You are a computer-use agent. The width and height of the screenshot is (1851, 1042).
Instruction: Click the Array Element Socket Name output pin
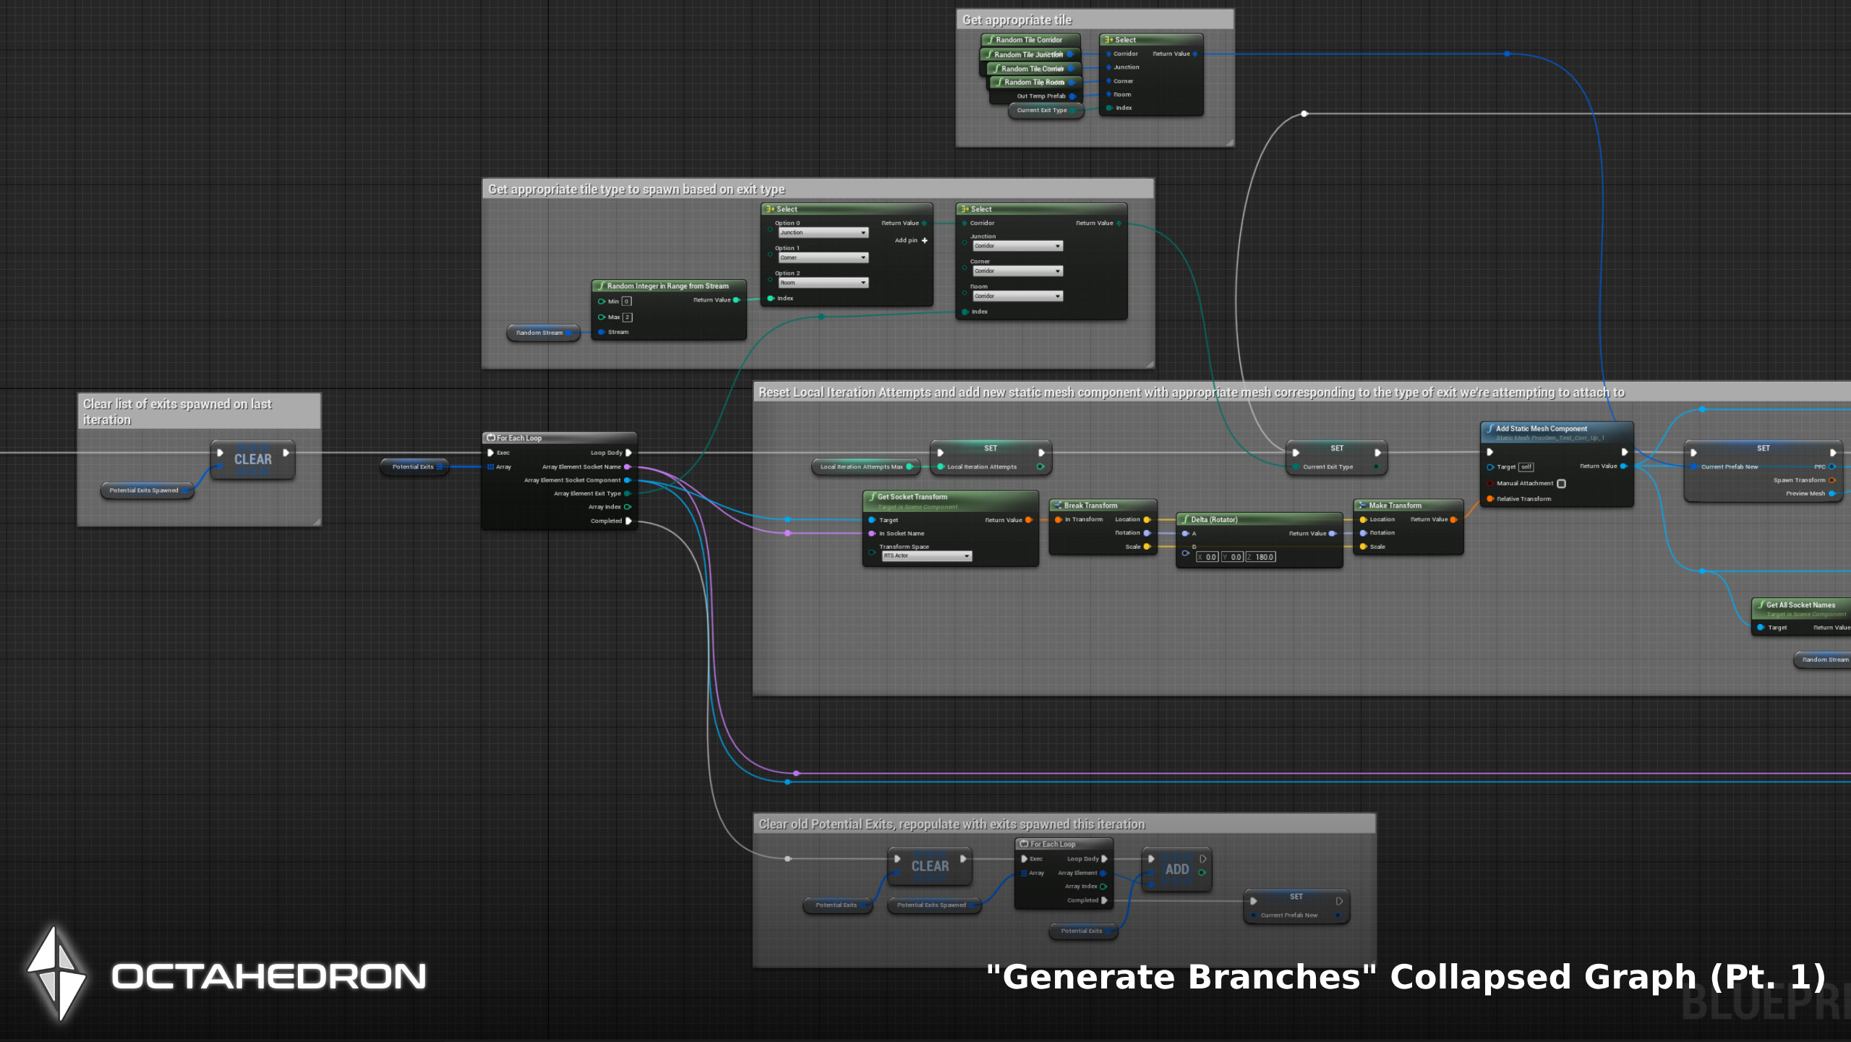(627, 466)
